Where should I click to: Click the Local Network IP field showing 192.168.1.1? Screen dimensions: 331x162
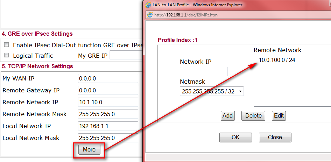pyautogui.click(x=108, y=126)
